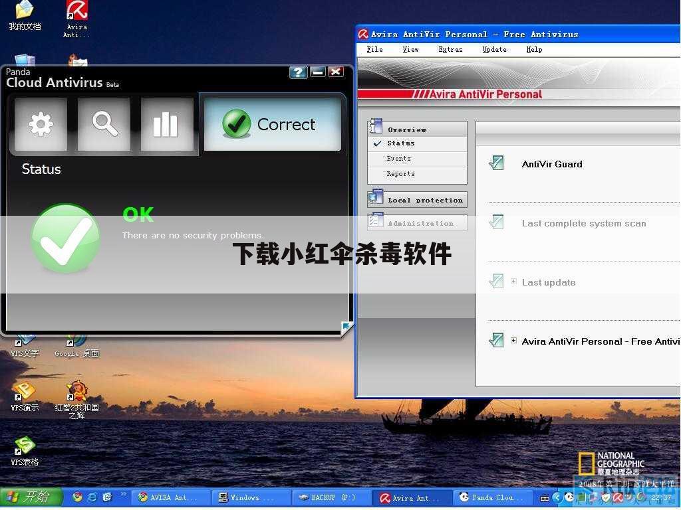Open Panda Cloud Antivirus settings gear
This screenshot has width=681, height=510.
(x=41, y=124)
